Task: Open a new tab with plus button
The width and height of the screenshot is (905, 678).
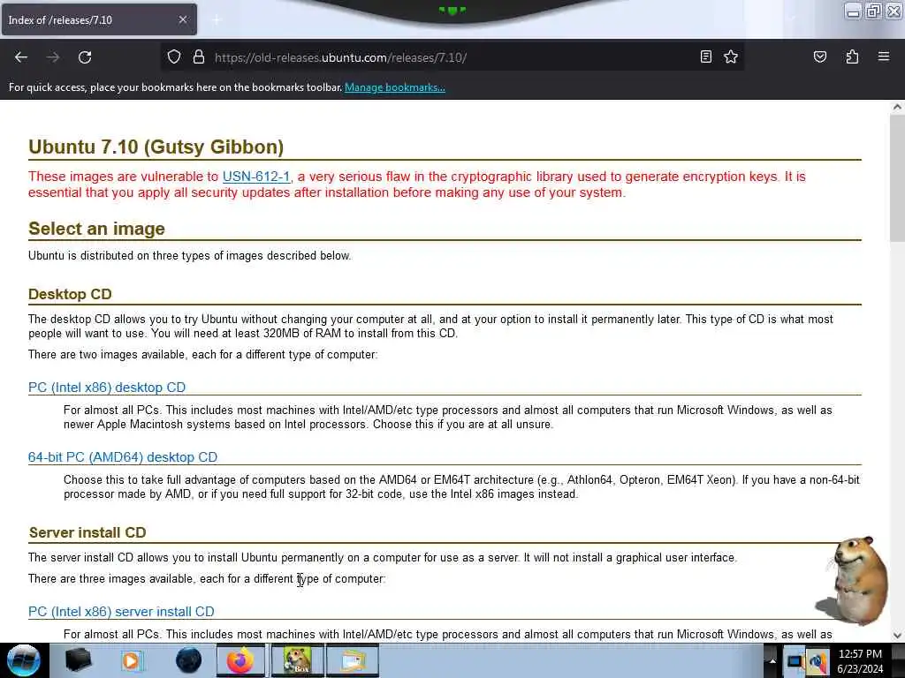Action: (217, 20)
